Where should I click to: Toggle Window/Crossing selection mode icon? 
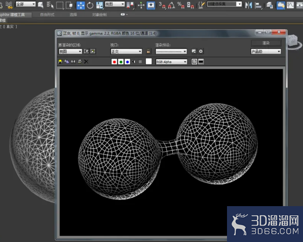(69, 5)
